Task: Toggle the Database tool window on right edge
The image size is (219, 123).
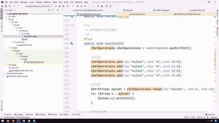Action: [218, 31]
